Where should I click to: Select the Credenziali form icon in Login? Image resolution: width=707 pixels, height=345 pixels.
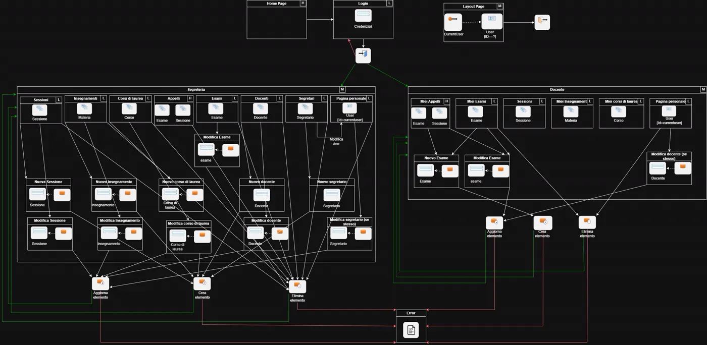pyautogui.click(x=363, y=16)
